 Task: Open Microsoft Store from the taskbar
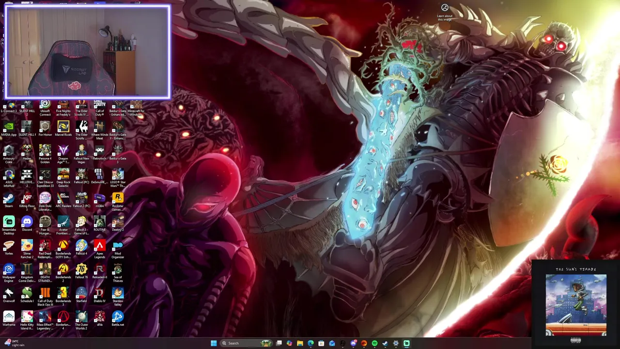pos(321,343)
